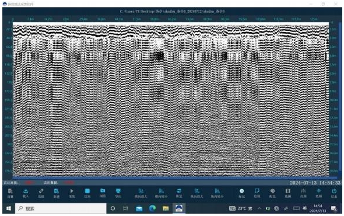This screenshot has height=216, width=344.
Task: Open the 设置 settings icon in toolbar
Action: point(10,193)
